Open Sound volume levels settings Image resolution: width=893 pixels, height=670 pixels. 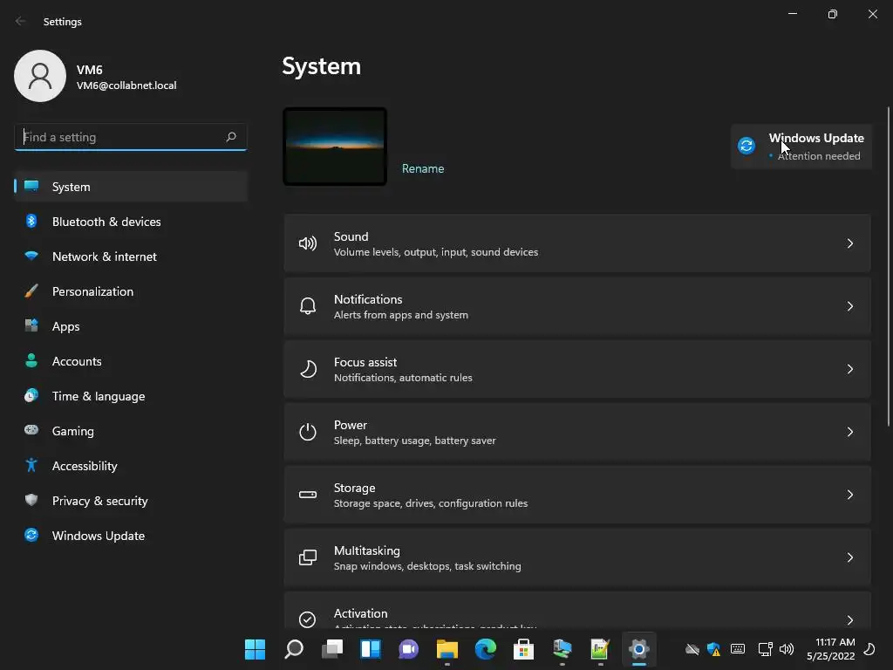[577, 244]
